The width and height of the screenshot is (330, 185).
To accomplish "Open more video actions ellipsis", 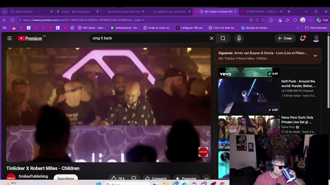I will [207, 178].
